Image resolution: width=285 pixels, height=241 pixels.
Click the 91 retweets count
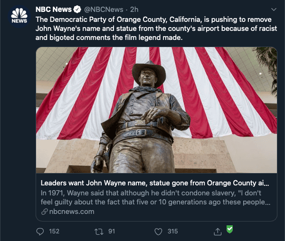pyautogui.click(x=112, y=231)
